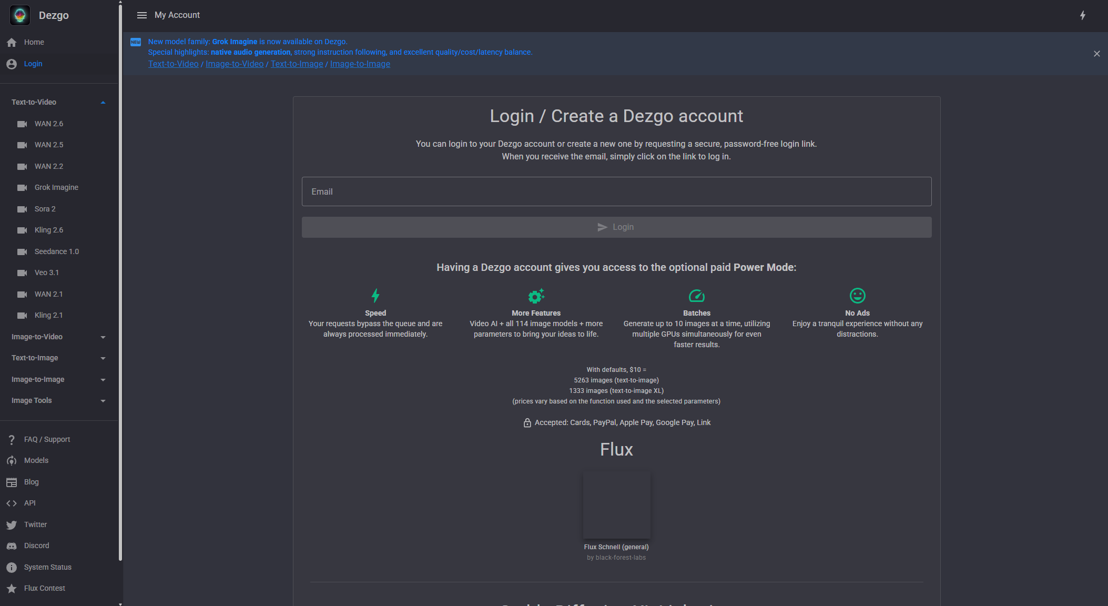The height and width of the screenshot is (606, 1108).
Task: Open the FAQ / Support question mark icon
Action: click(12, 439)
